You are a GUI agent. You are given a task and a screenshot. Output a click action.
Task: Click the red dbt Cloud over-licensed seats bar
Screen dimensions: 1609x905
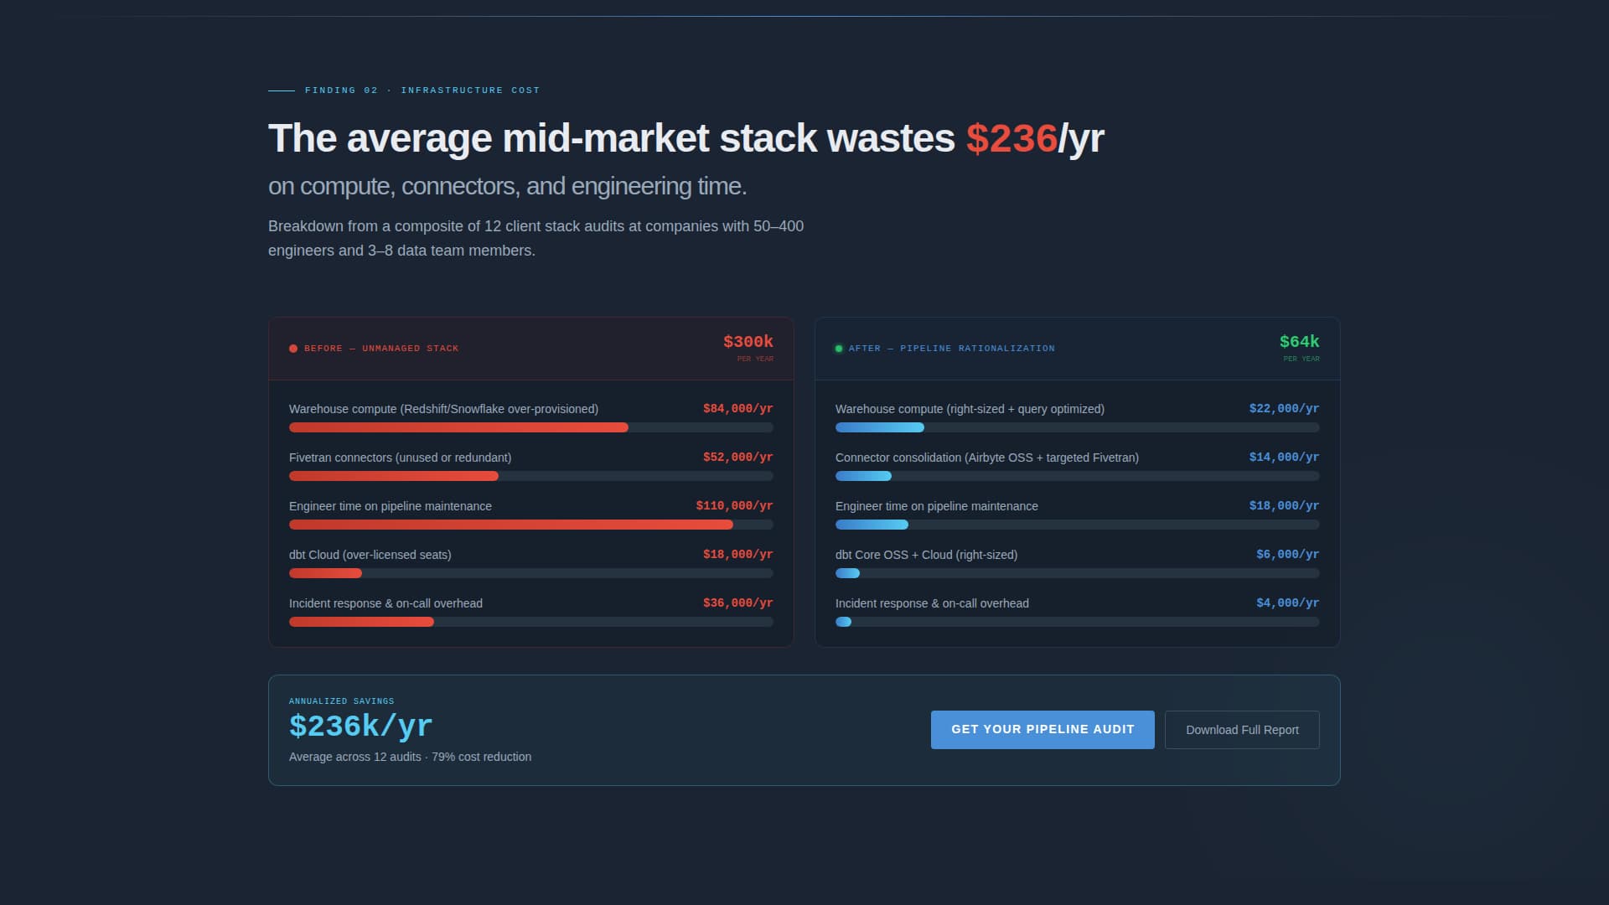(x=325, y=573)
